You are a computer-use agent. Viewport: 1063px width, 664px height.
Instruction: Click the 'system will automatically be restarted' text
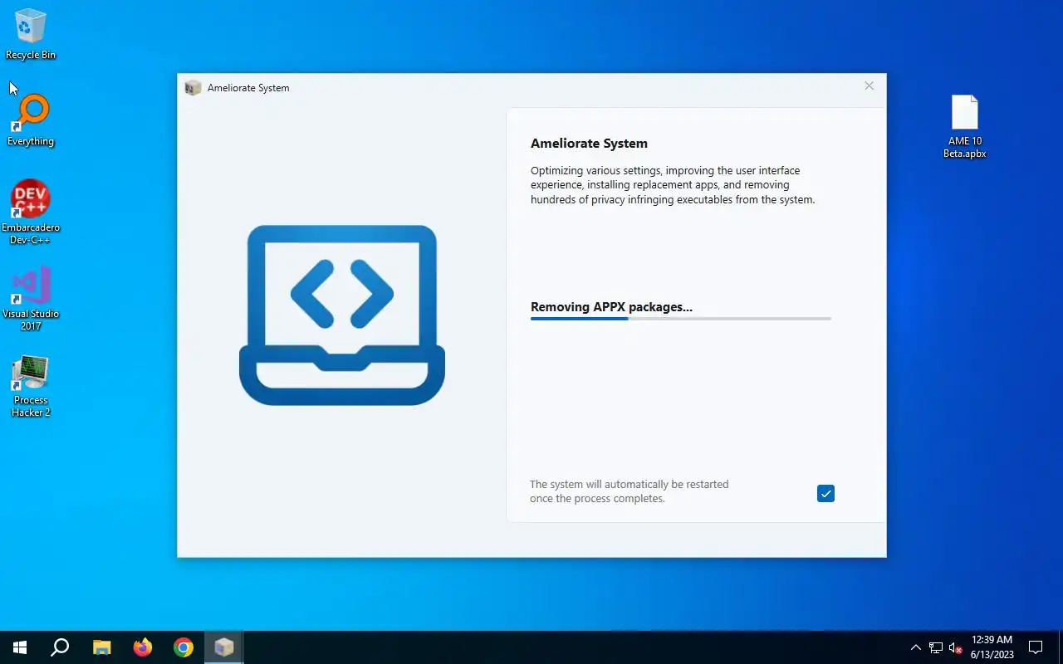(629, 491)
